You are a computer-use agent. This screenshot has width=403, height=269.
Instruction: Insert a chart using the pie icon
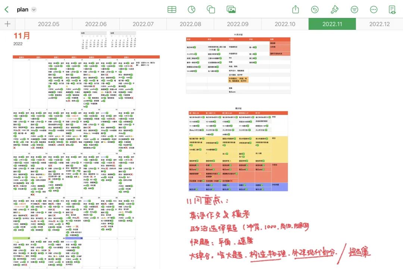191,10
